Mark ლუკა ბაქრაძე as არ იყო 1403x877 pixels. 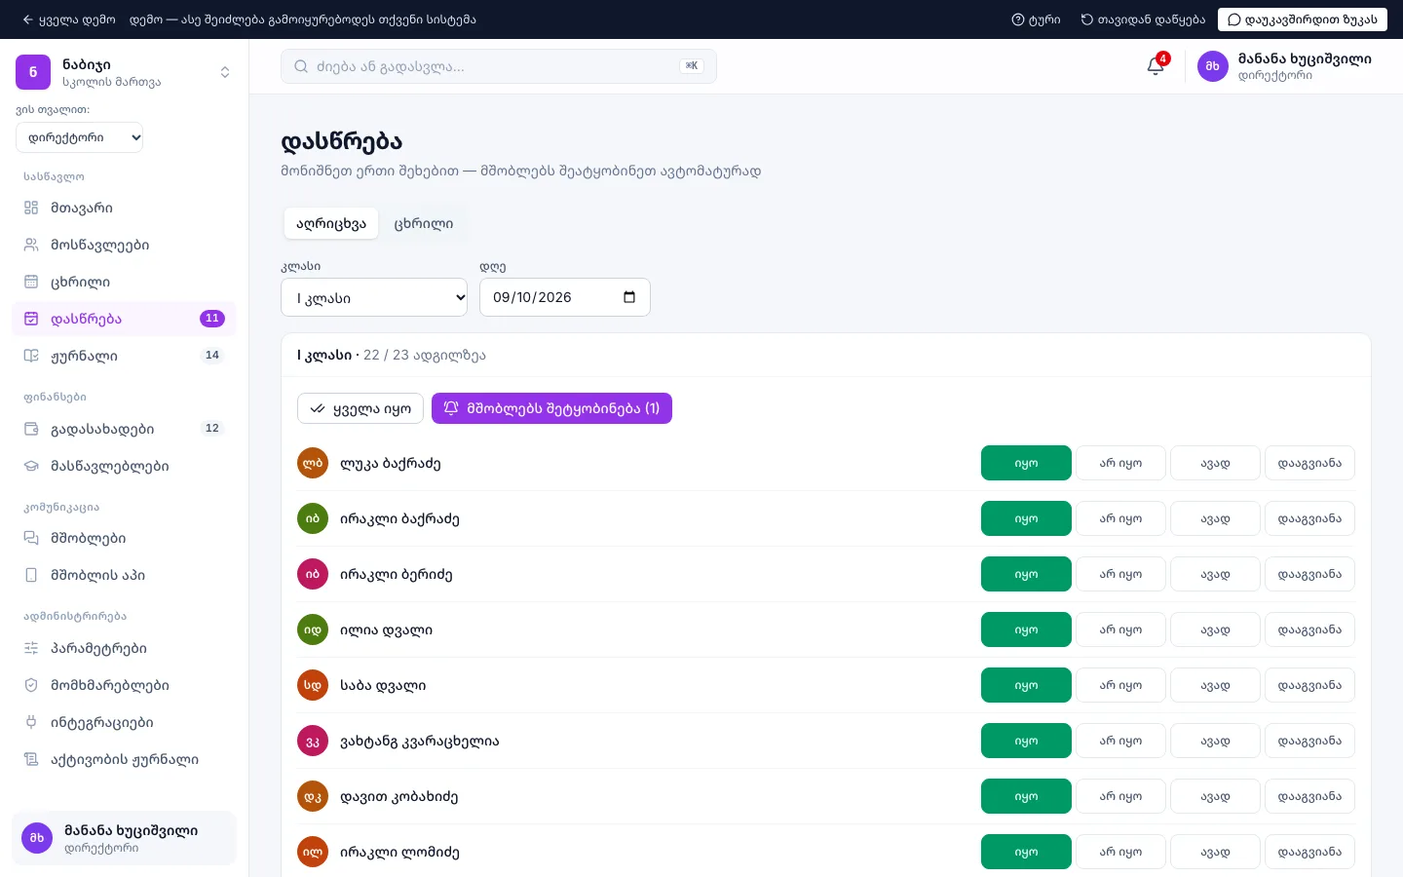tap(1120, 463)
